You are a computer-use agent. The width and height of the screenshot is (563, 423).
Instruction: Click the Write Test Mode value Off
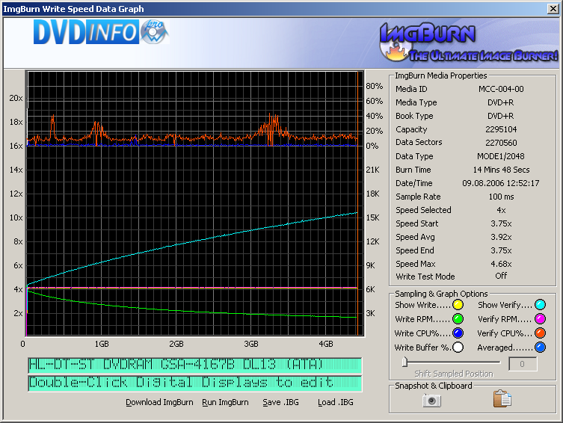click(x=501, y=276)
